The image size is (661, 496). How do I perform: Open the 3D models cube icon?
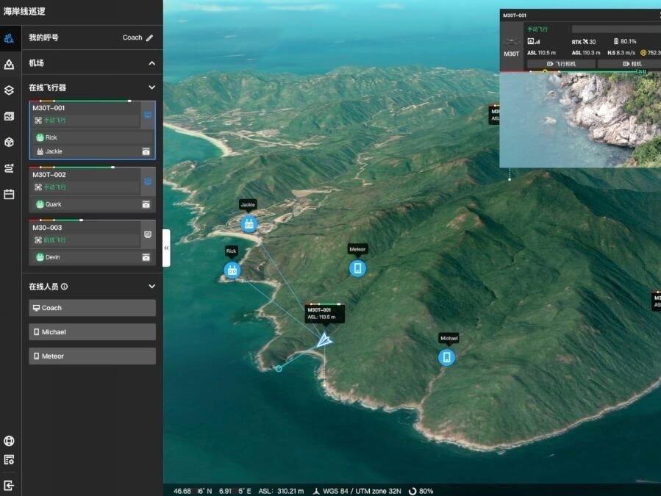(9, 142)
